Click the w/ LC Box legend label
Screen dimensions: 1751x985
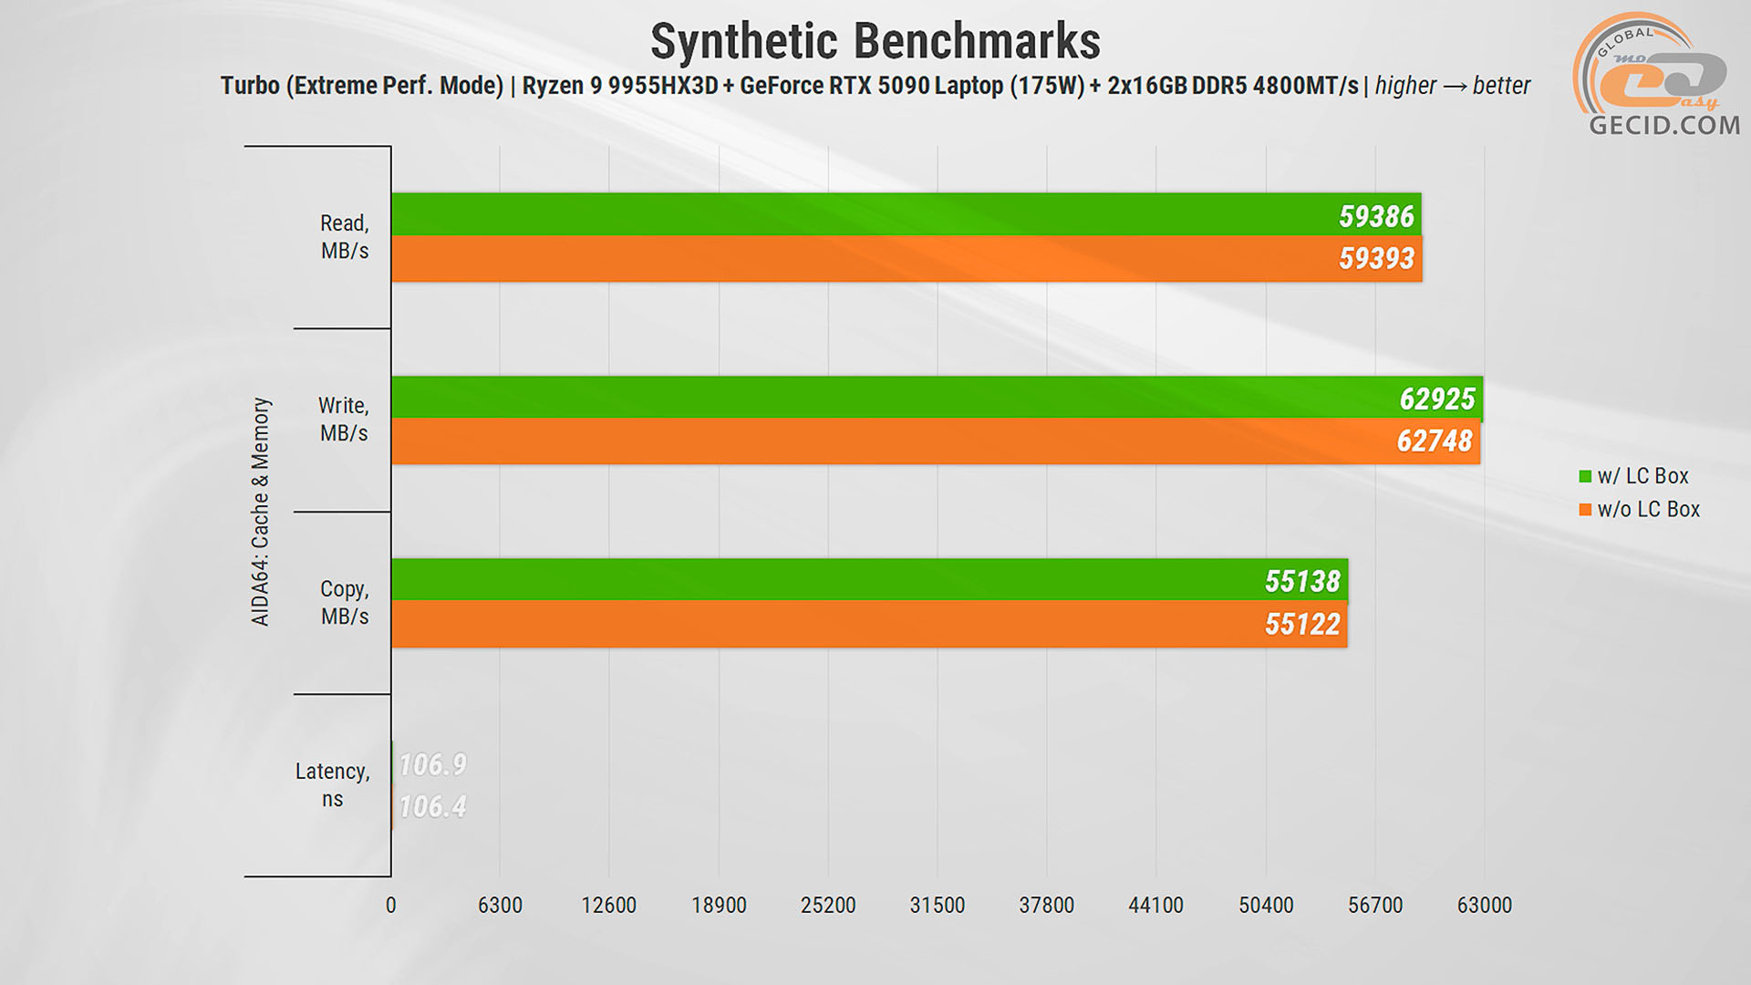(x=1642, y=476)
